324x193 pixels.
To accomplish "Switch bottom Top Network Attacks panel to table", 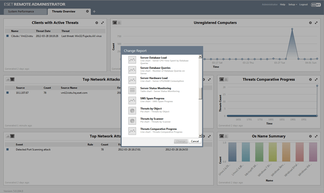I will pos(12,136).
